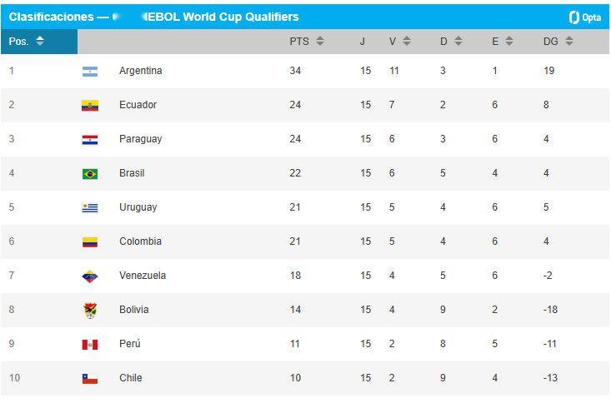Open the Perú team name

pyautogui.click(x=130, y=344)
